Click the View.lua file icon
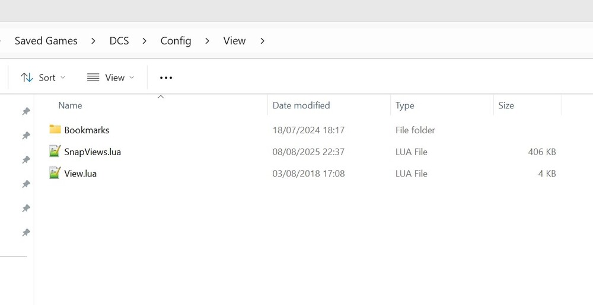This screenshot has width=593, height=305. [x=55, y=174]
